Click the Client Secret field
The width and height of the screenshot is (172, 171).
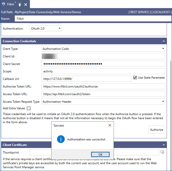103,64
